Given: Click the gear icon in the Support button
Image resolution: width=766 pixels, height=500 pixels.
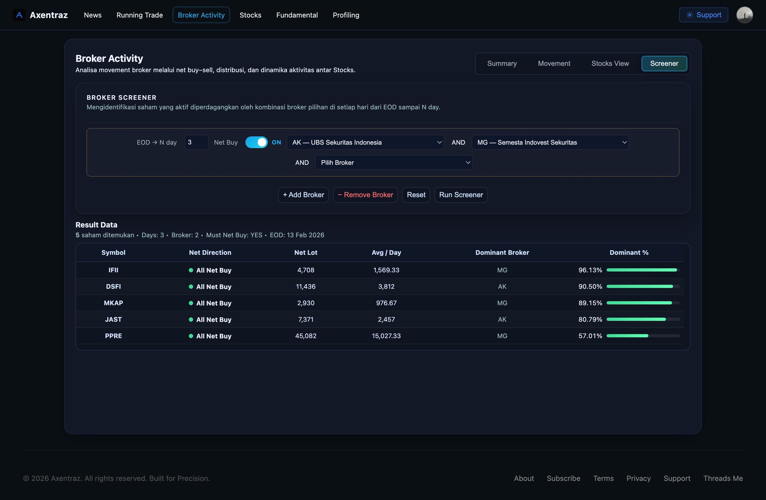Looking at the screenshot, I should [690, 15].
